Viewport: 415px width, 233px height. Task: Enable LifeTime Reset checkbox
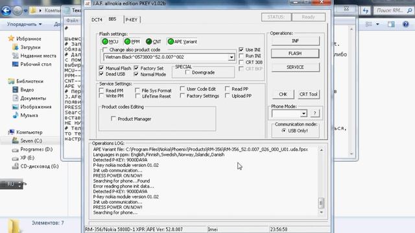pyautogui.click(x=137, y=96)
